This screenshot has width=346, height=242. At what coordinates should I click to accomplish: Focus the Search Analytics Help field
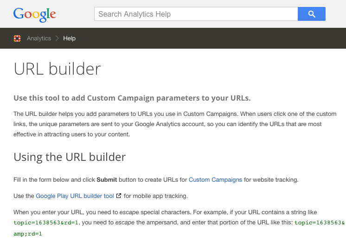[196, 14]
